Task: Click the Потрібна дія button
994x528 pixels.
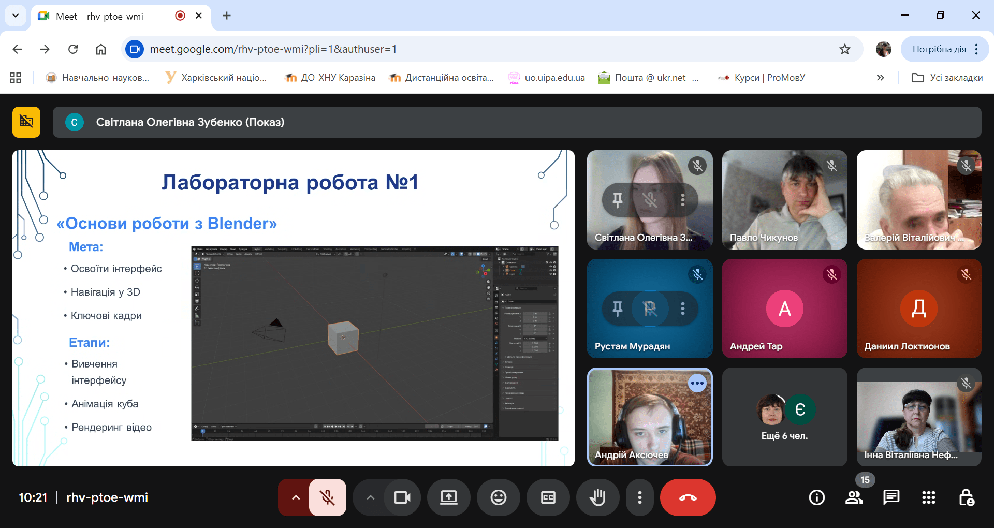Action: (939, 49)
